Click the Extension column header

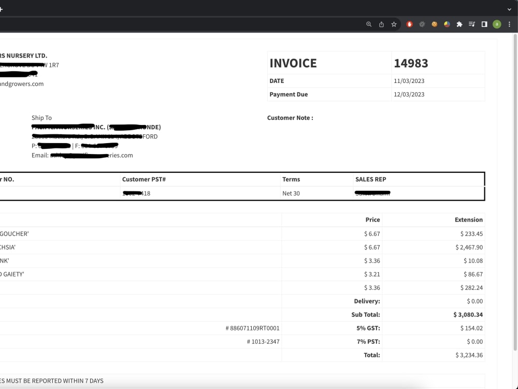pos(469,219)
